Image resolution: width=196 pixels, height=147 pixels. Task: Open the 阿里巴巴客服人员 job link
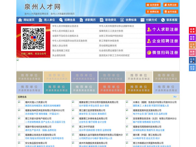coord(160,106)
